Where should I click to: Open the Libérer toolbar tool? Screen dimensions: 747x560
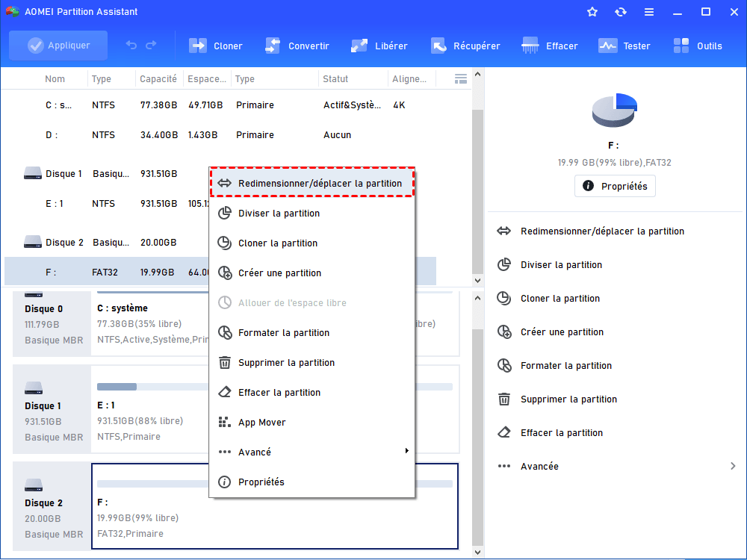point(379,46)
